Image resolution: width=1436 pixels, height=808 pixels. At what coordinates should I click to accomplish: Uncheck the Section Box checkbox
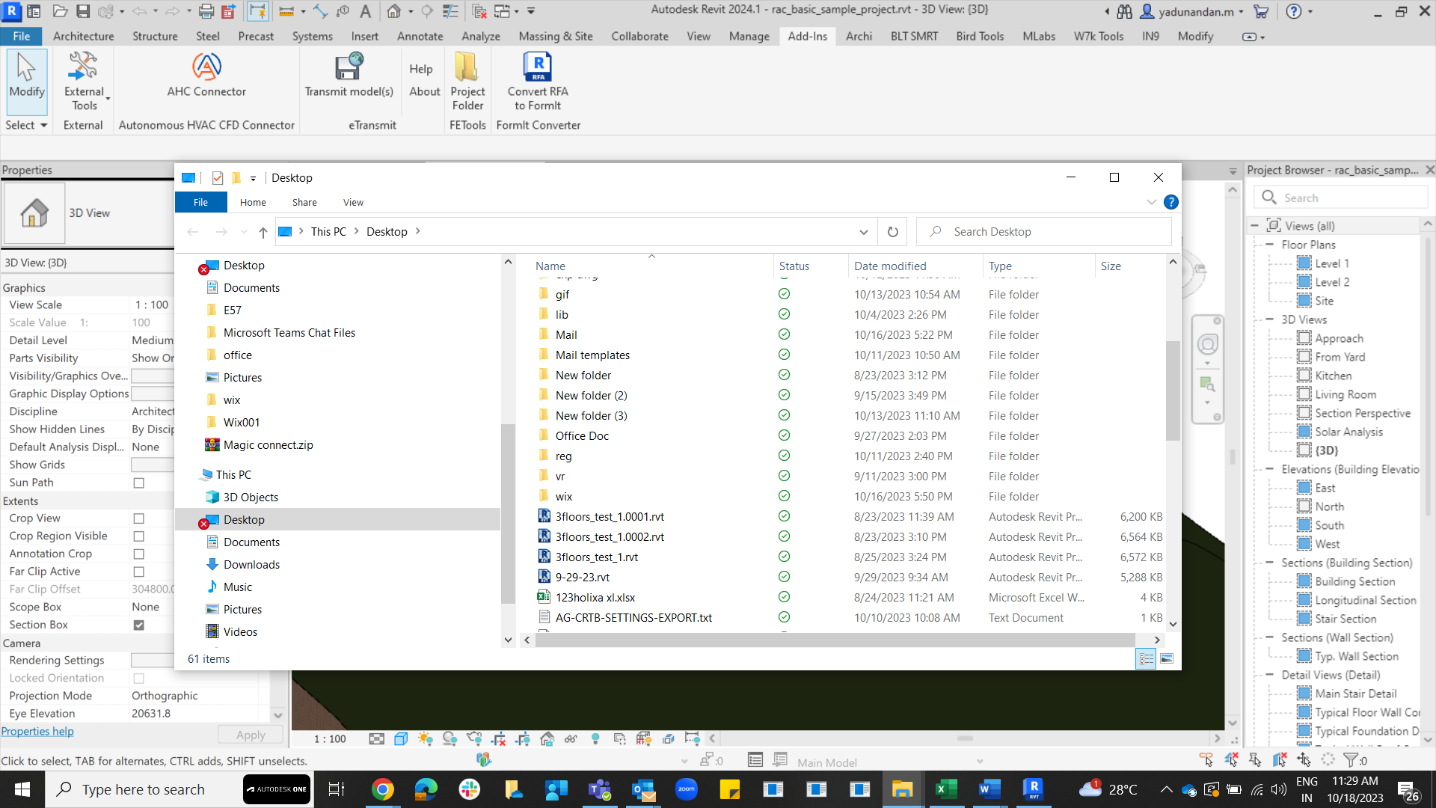tap(138, 625)
